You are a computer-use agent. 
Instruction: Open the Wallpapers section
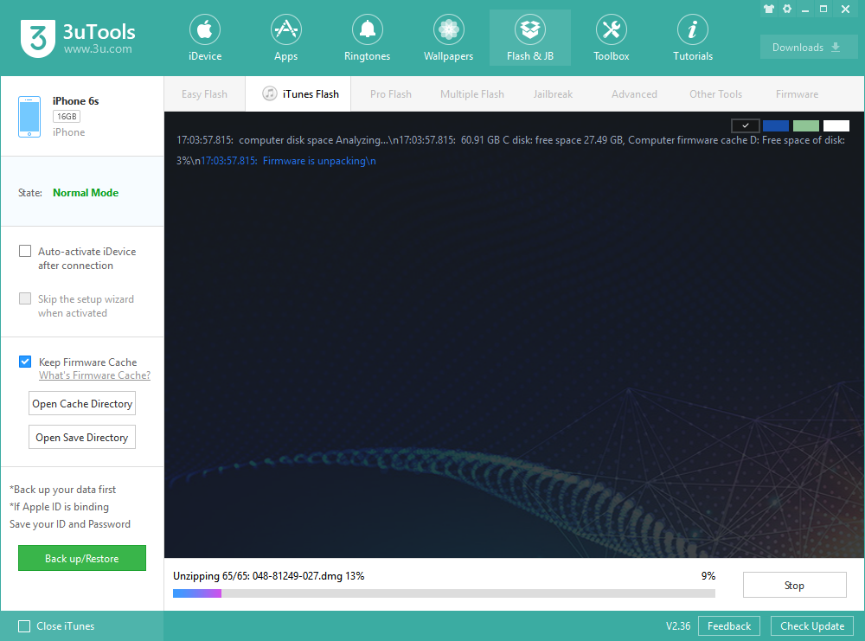448,37
